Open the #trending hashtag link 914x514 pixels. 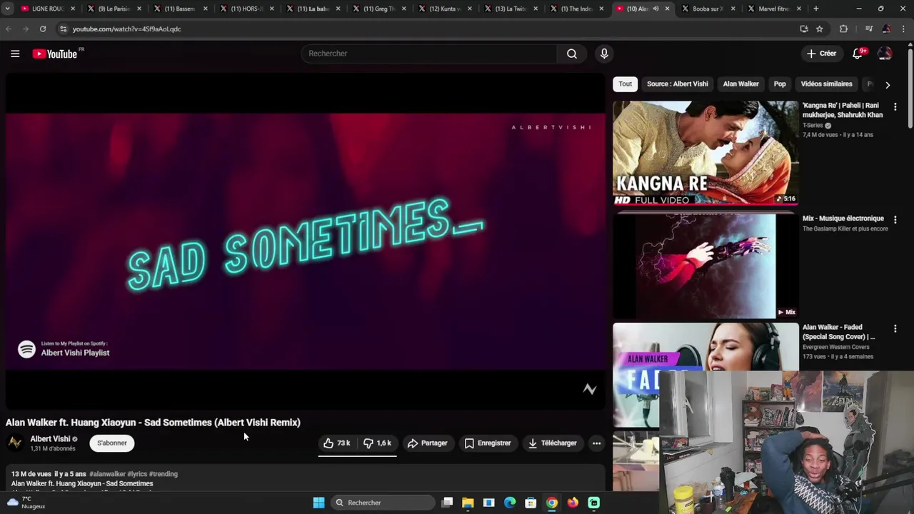coord(164,474)
